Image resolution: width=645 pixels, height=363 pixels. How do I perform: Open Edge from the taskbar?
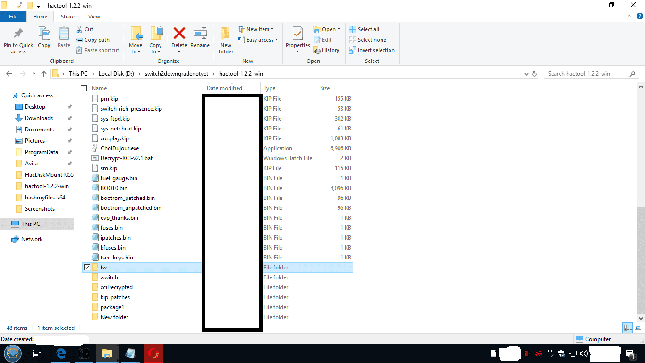pyautogui.click(x=61, y=353)
